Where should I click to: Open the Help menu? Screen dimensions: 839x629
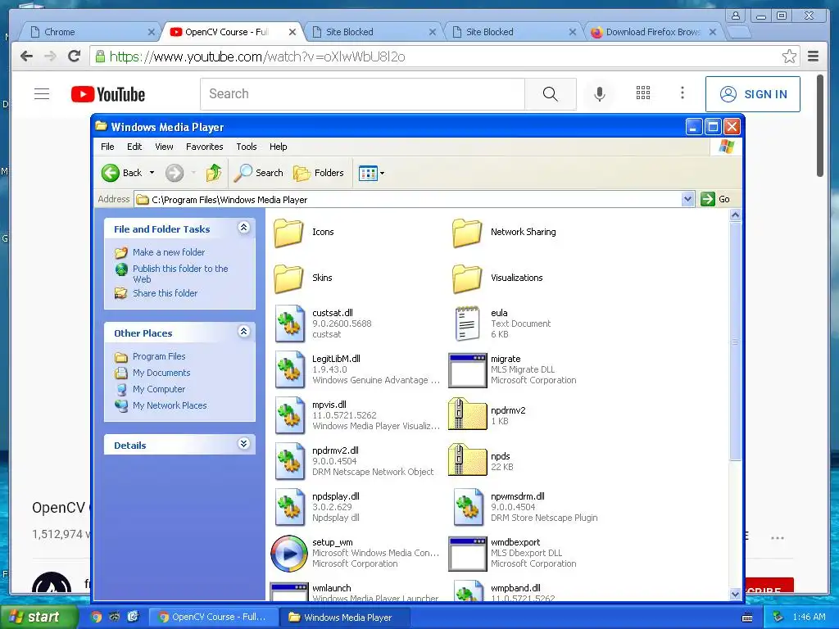pos(279,147)
